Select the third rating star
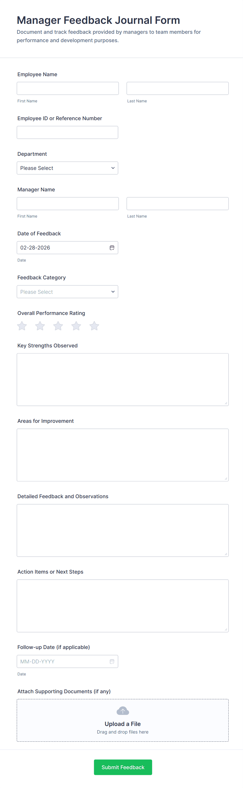Image resolution: width=243 pixels, height=788 pixels. [58, 326]
